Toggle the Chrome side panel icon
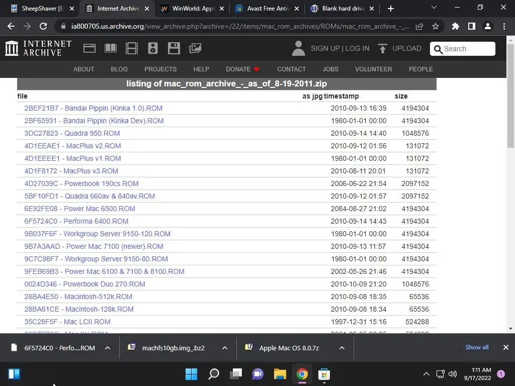 coord(472,26)
